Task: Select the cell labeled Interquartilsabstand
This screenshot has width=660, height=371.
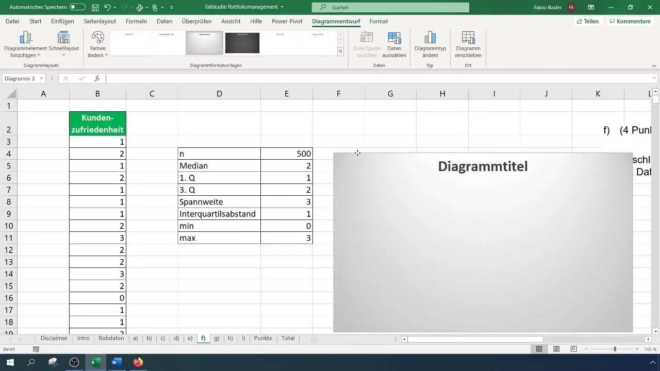Action: 219,214
